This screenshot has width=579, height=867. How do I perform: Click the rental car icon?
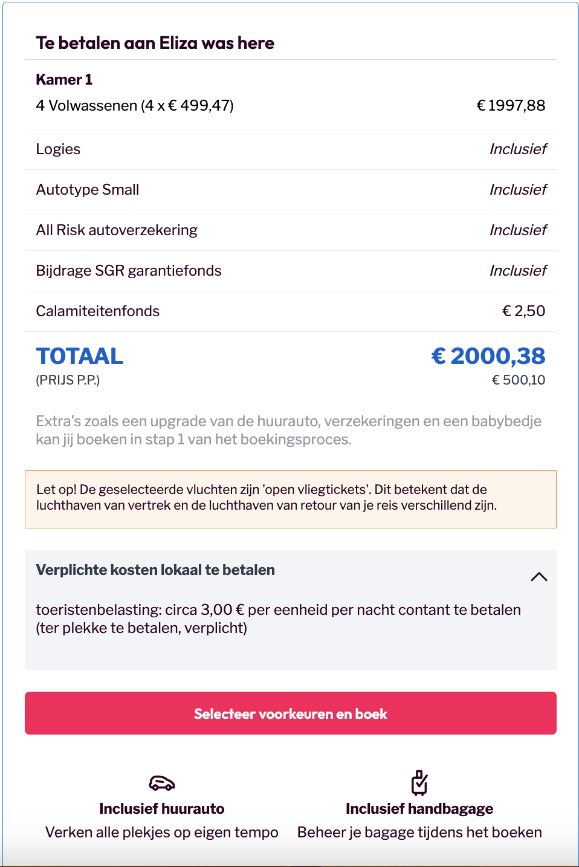(x=162, y=784)
